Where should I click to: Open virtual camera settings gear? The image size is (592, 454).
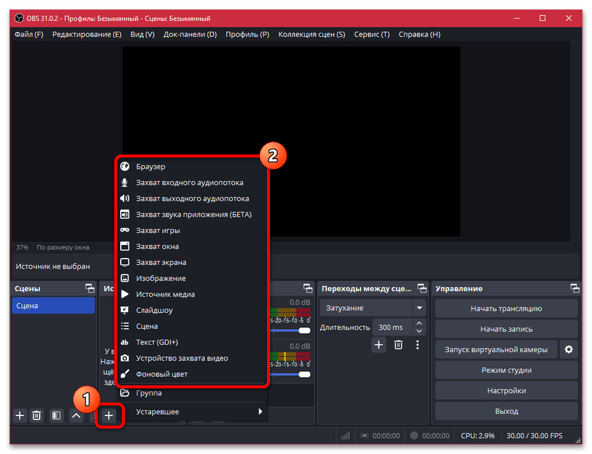click(568, 349)
